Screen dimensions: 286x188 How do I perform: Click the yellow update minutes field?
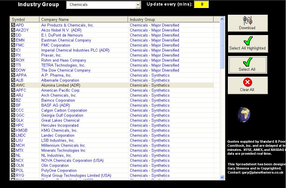[x=201, y=4]
